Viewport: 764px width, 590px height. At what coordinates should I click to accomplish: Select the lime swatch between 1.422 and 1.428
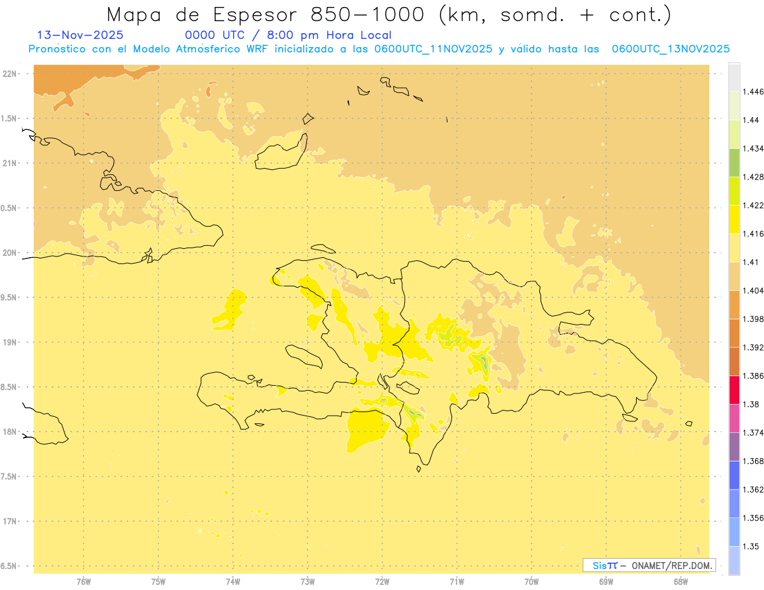click(x=734, y=191)
